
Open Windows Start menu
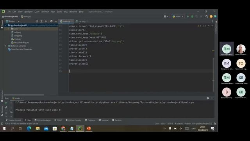click(x=4, y=128)
